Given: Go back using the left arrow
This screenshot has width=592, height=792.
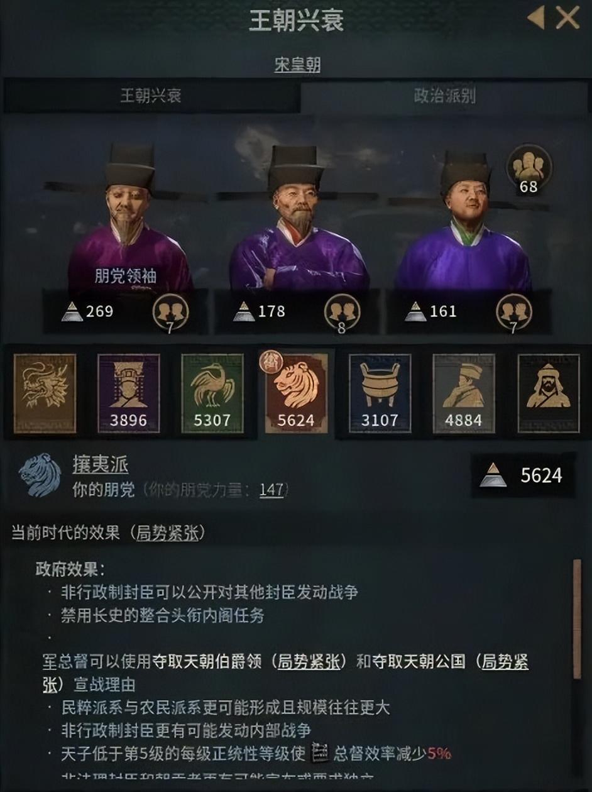Looking at the screenshot, I should point(535,19).
